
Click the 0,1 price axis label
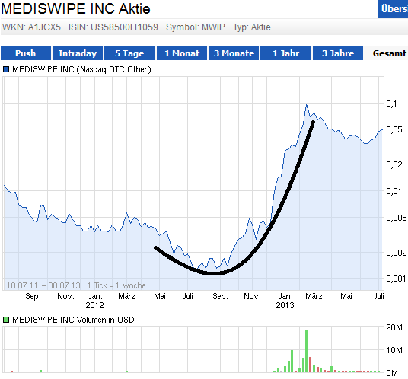[391, 104]
